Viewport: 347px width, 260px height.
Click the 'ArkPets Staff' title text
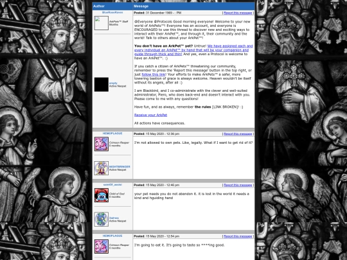pos(119,22)
